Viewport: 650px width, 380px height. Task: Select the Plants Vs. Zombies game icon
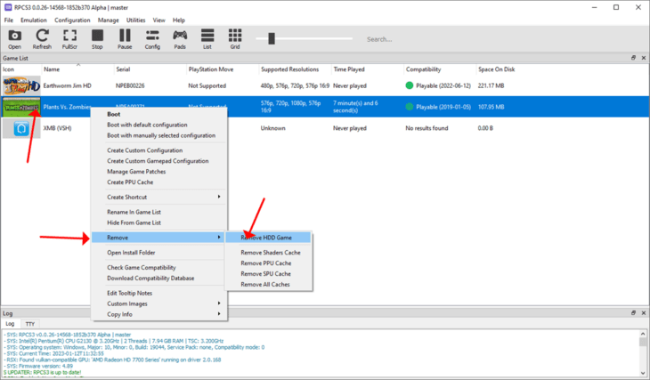point(21,107)
